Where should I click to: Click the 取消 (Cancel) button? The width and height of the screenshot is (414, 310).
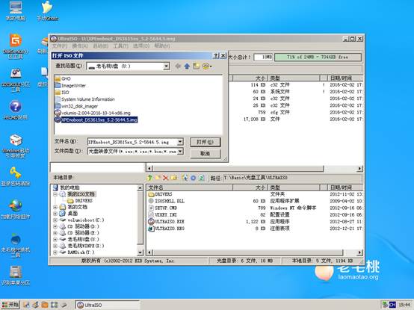coord(206,154)
